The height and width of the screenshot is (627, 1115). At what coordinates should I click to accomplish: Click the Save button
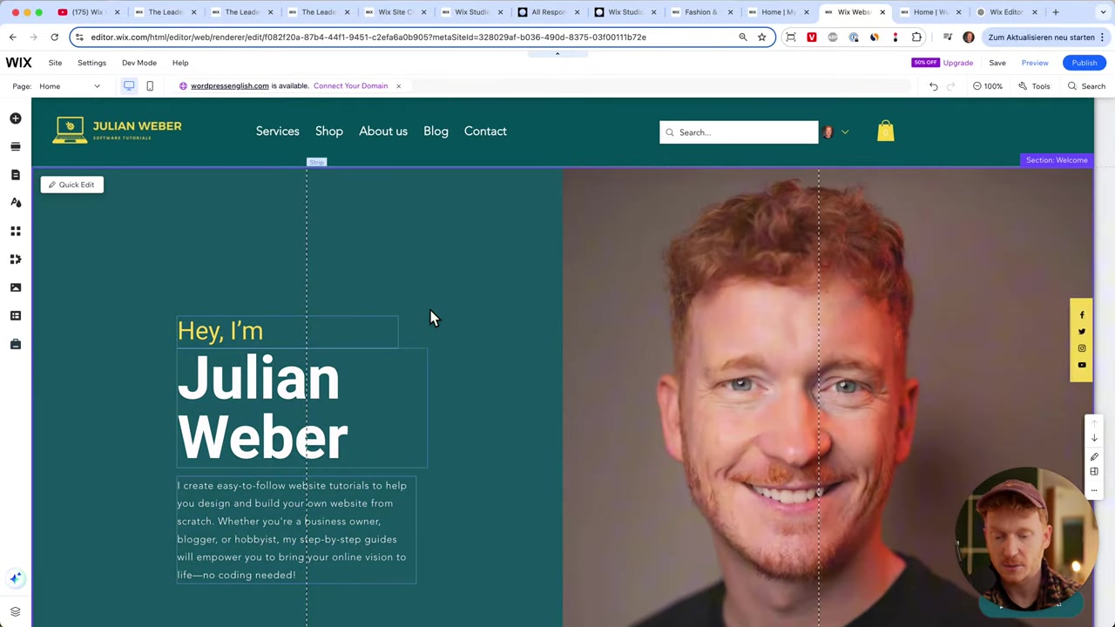click(x=997, y=63)
